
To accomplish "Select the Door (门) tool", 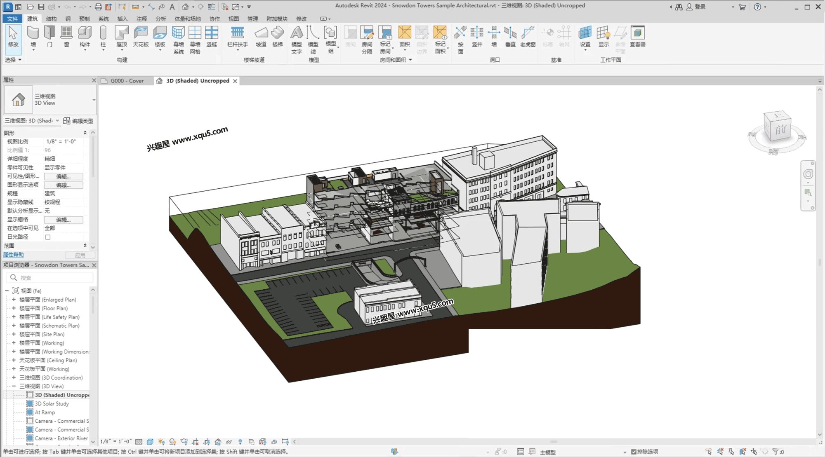I will tap(49, 36).
